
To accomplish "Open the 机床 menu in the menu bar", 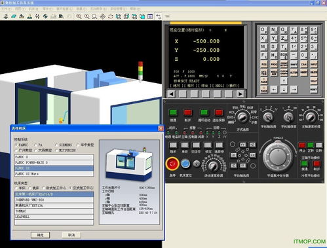I will coord(33,9).
